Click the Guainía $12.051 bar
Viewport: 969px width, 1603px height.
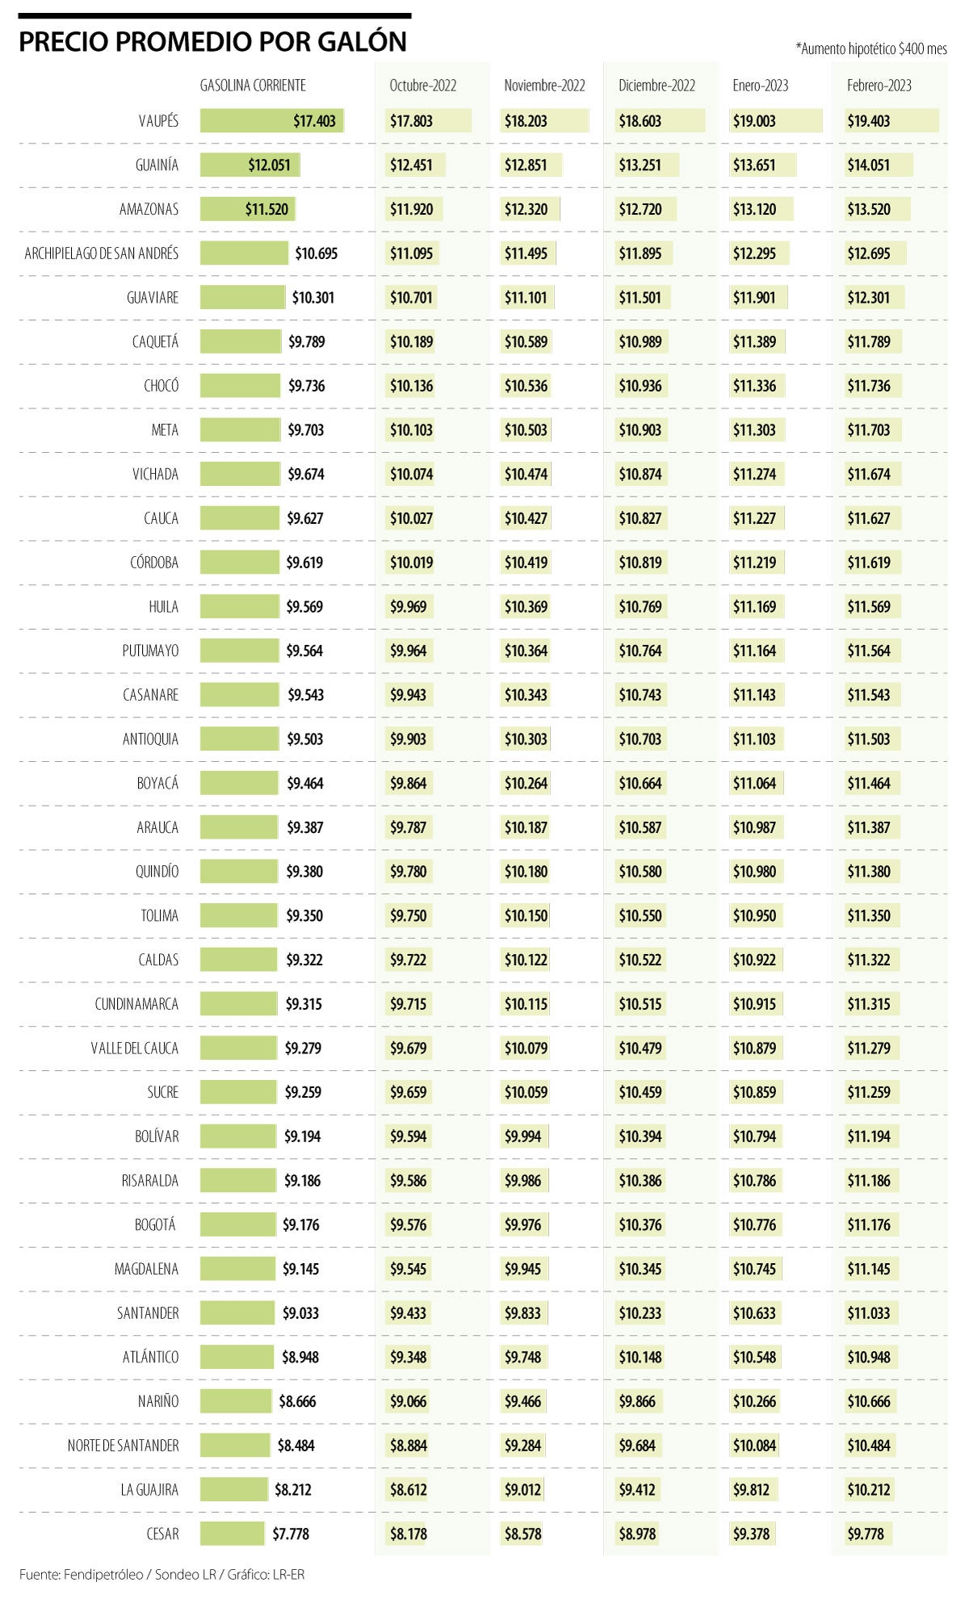pyautogui.click(x=250, y=165)
